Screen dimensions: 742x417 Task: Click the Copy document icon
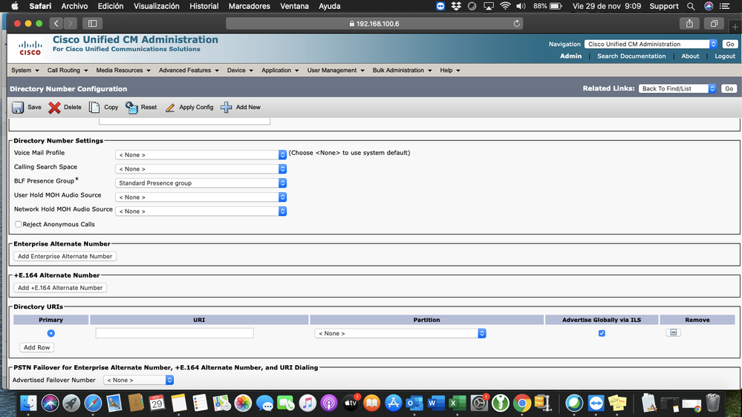pyautogui.click(x=94, y=108)
